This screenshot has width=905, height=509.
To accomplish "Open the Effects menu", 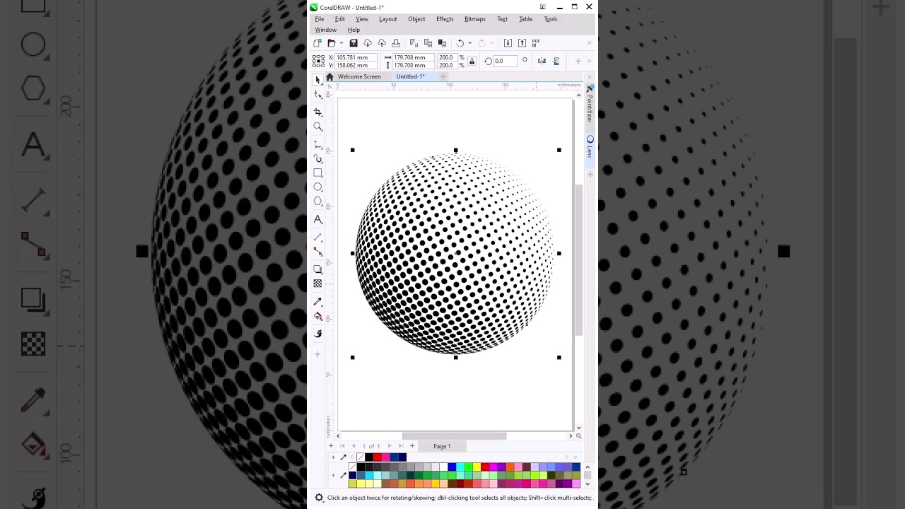I will (445, 19).
